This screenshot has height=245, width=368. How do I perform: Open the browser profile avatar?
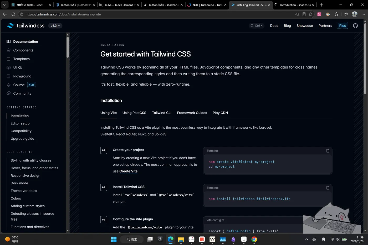click(355, 14)
